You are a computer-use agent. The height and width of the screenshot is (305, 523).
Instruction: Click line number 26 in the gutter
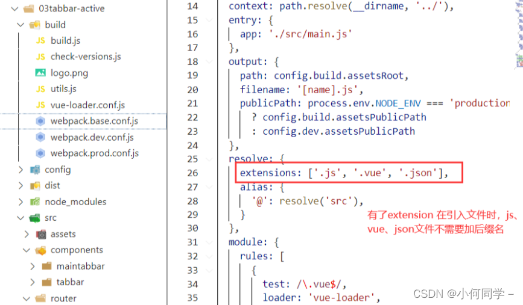tap(192, 173)
